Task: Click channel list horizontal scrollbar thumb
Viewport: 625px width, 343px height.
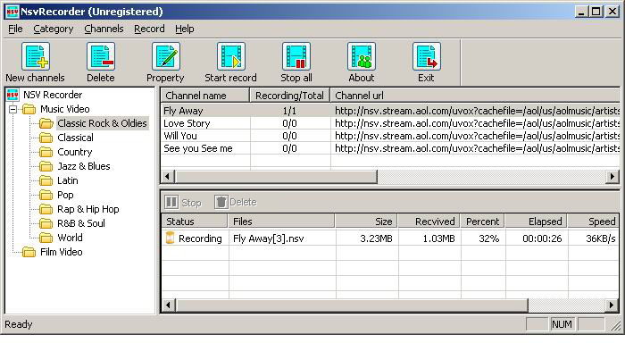Action: tap(276, 176)
